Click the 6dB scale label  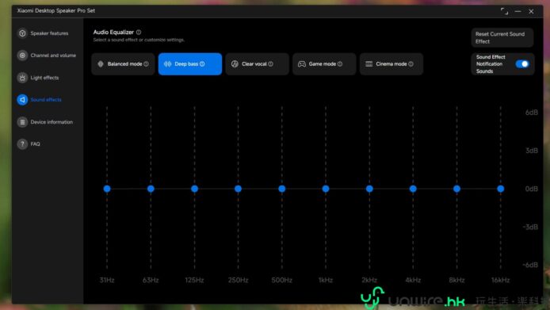pyautogui.click(x=532, y=113)
